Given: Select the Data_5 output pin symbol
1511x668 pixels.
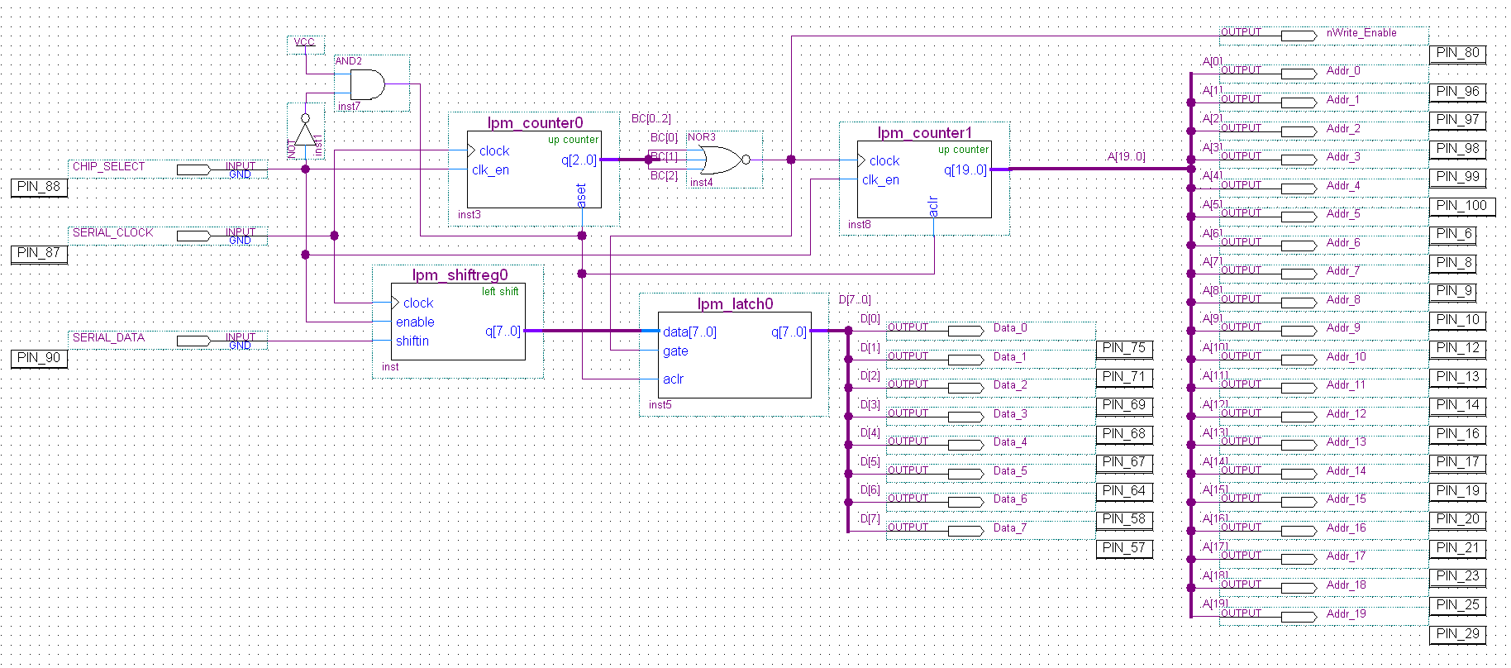Looking at the screenshot, I should pos(965,474).
